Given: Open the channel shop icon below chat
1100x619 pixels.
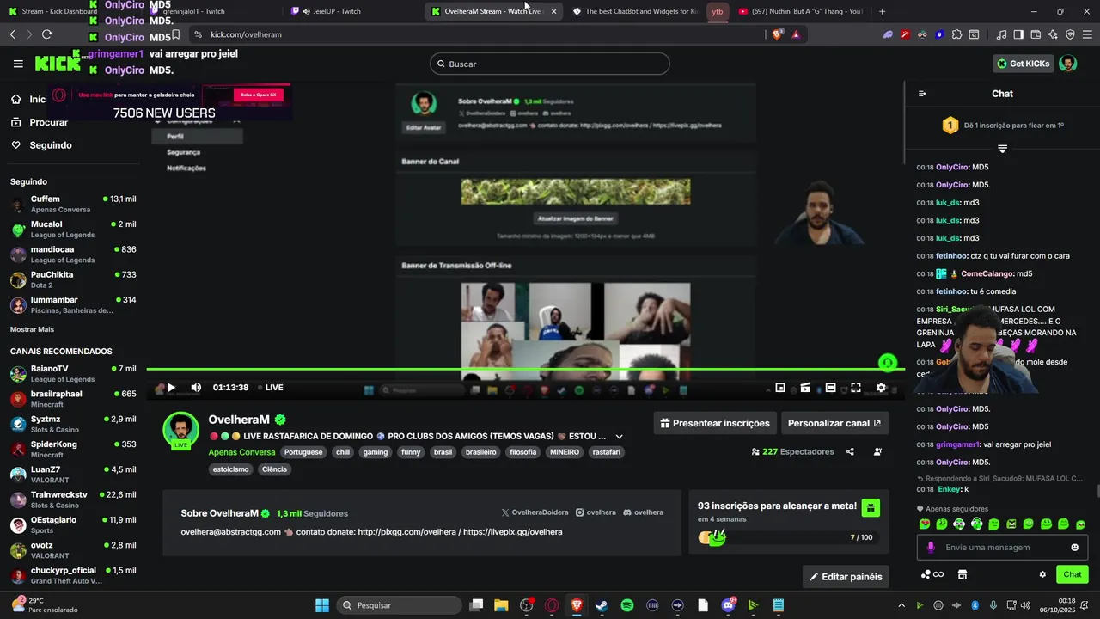Looking at the screenshot, I should click(x=962, y=574).
